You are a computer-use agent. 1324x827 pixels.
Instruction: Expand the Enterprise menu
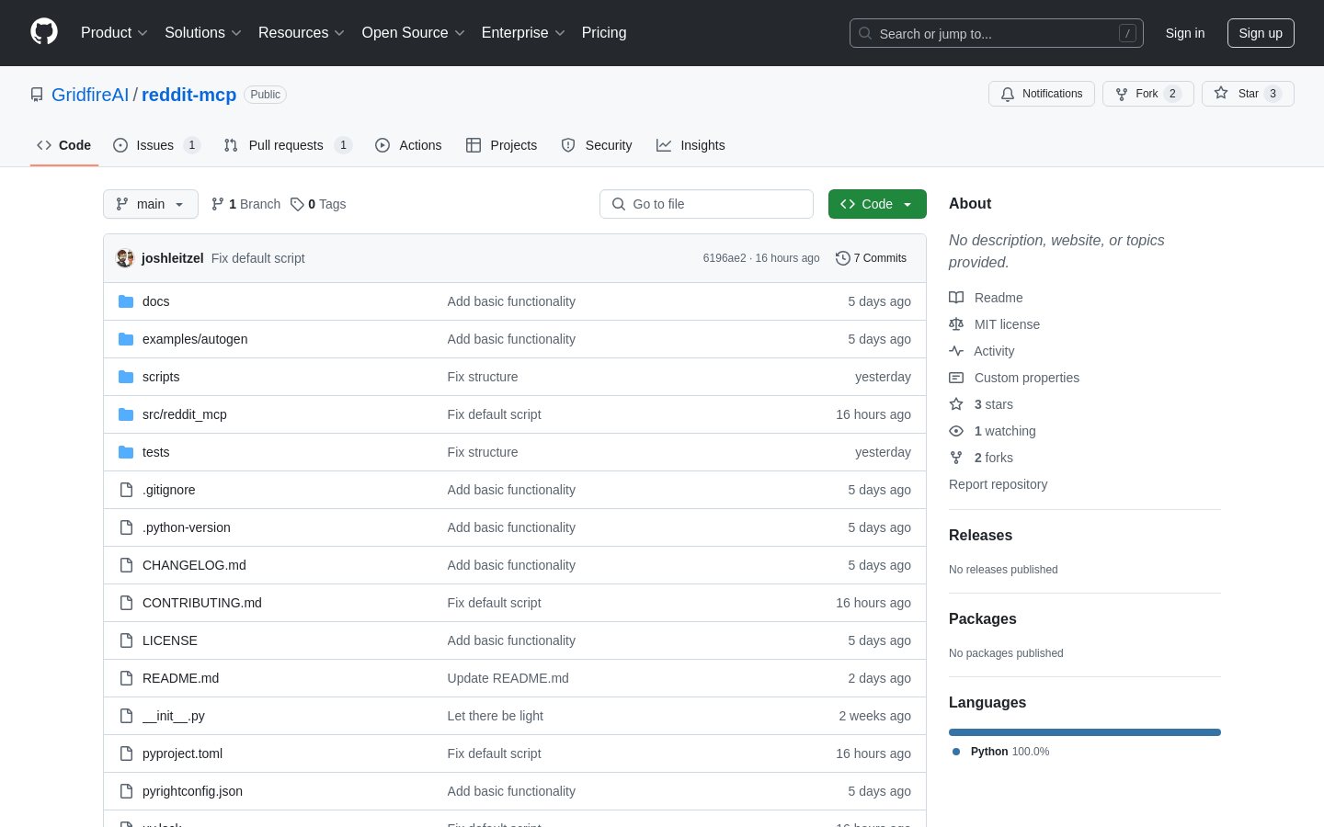pyautogui.click(x=523, y=33)
